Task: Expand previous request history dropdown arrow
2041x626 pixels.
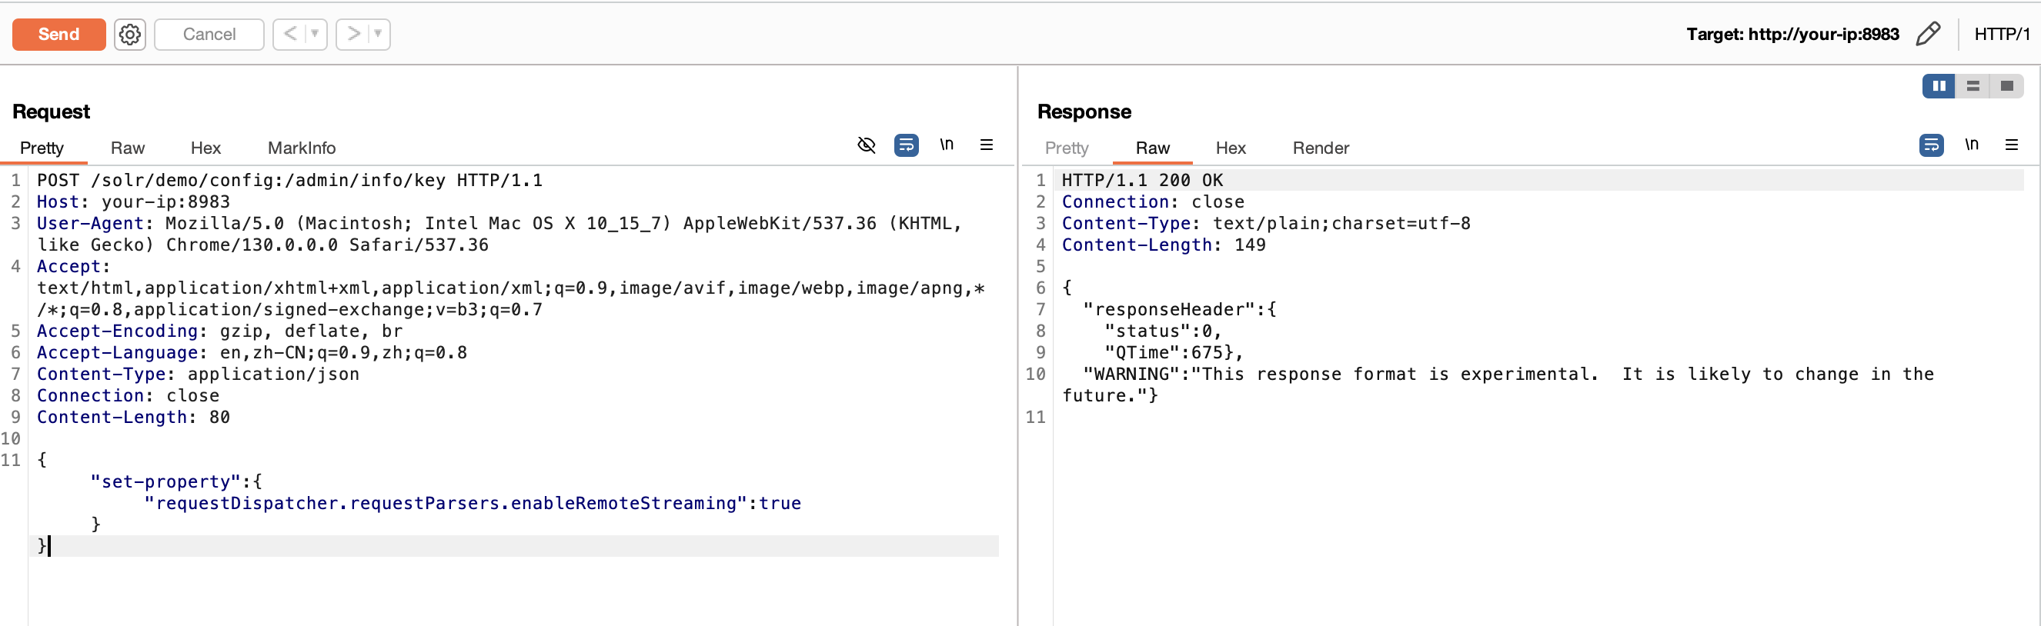Action: (x=315, y=34)
